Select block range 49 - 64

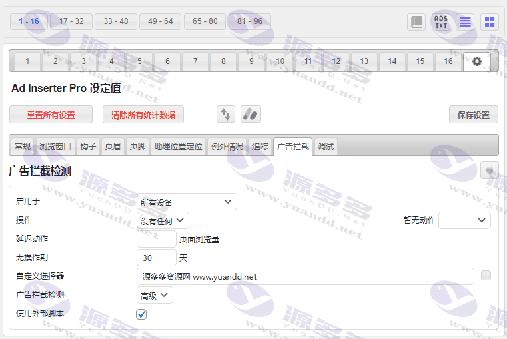pos(161,21)
